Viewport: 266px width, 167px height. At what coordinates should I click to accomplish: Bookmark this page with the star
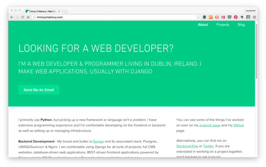(198, 17)
